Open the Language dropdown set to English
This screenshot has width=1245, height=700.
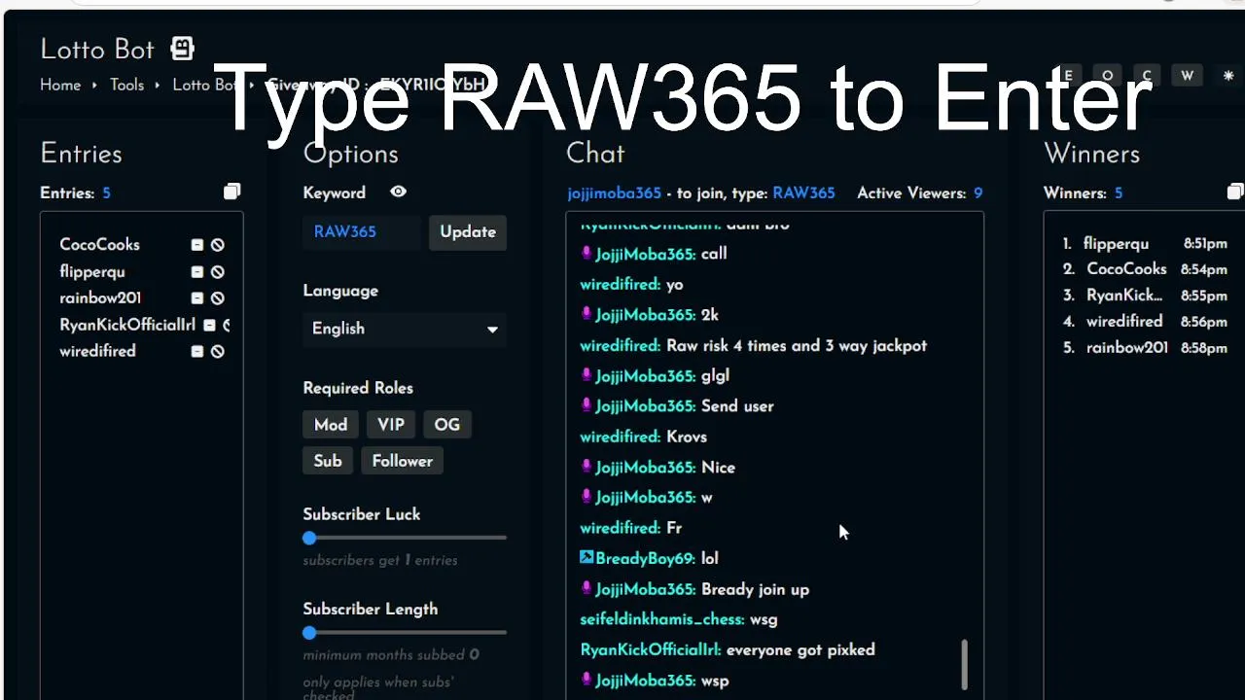(405, 329)
